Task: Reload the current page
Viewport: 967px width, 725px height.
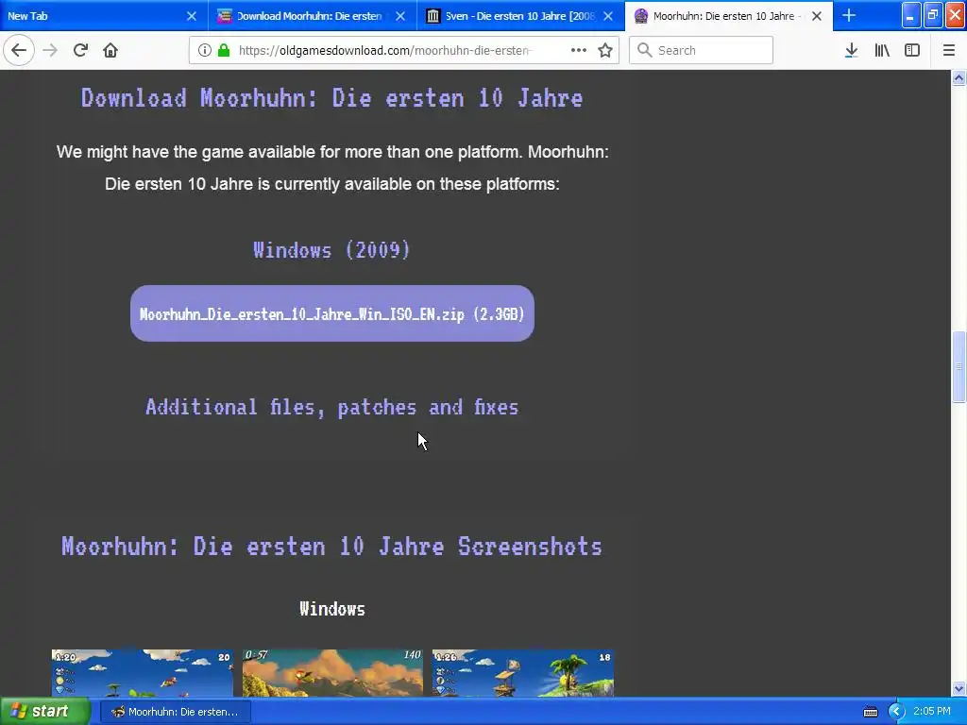Action: coord(80,50)
